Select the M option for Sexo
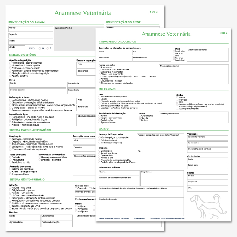This screenshot has width=237, height=237. click(x=40, y=48)
